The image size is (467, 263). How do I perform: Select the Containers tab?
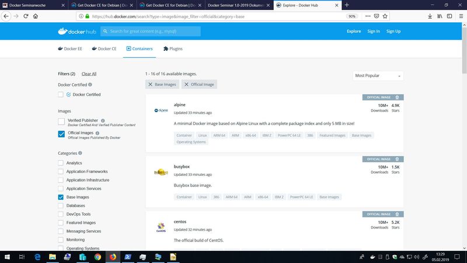pyautogui.click(x=140, y=49)
